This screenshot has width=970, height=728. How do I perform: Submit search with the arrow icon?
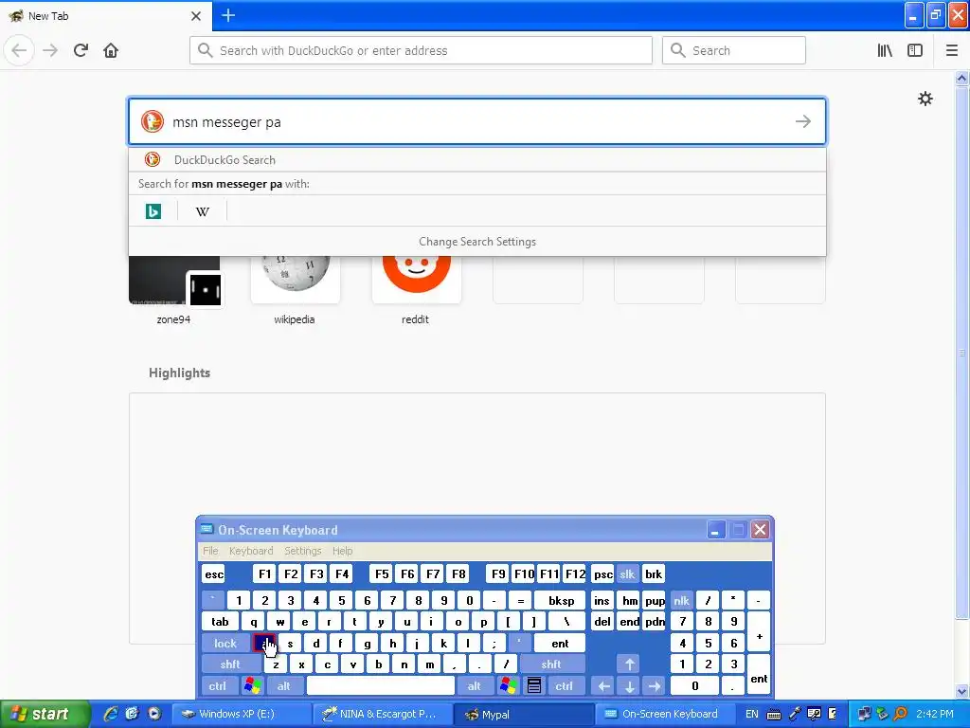(x=803, y=121)
